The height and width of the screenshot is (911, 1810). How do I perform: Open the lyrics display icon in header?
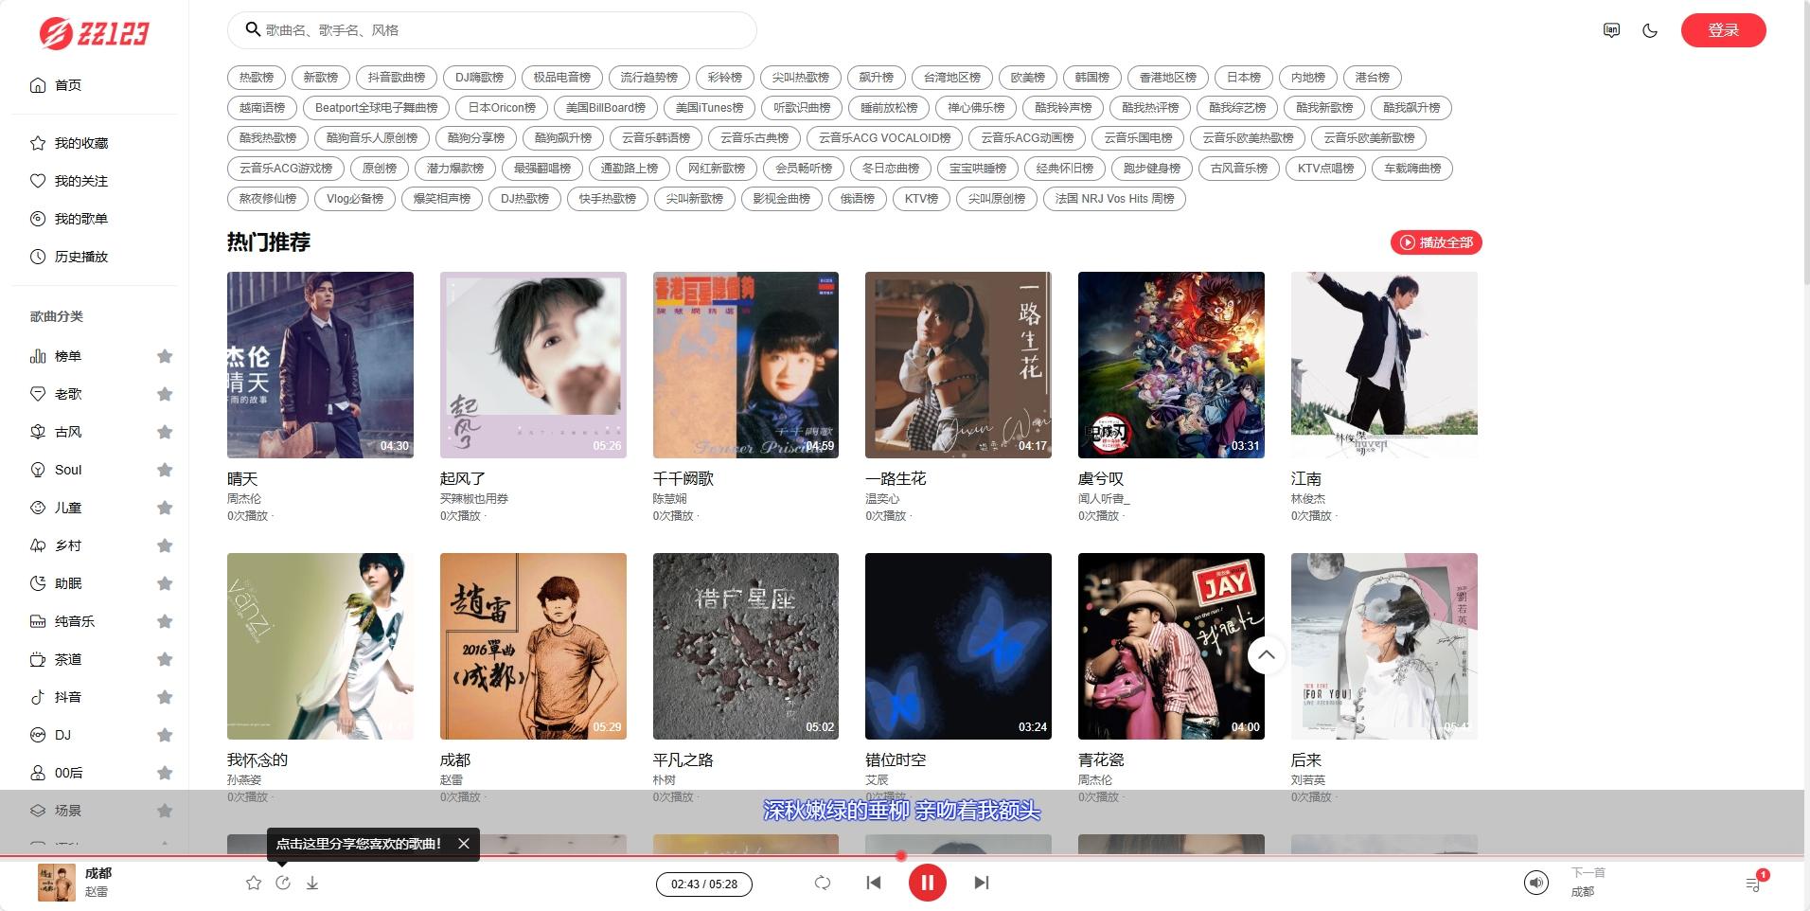point(1611,30)
